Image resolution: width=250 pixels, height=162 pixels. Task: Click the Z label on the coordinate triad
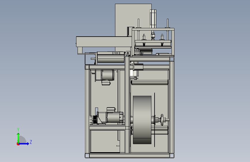[31, 142]
